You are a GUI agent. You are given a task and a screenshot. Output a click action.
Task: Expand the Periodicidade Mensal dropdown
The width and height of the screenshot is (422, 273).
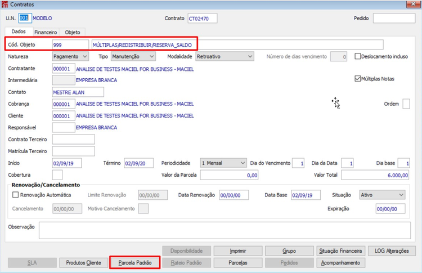point(223,163)
